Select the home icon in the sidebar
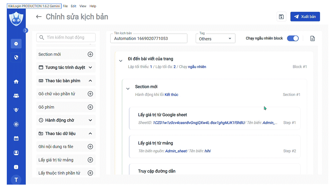The width and height of the screenshot is (335, 188). [x=16, y=81]
